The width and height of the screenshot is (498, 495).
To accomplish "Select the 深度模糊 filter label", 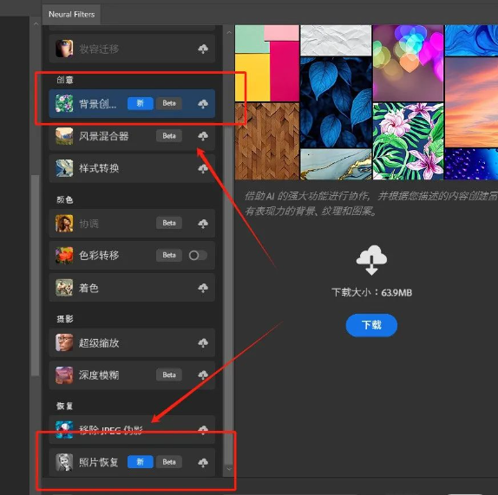I will pos(99,375).
